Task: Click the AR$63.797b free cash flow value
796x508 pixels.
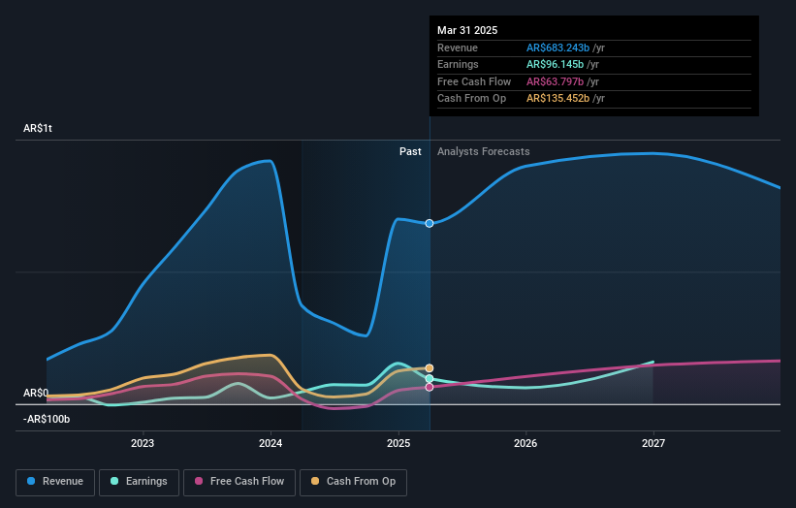Action: pos(555,81)
